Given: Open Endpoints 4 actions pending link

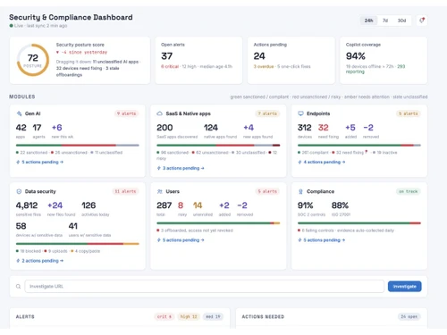Looking at the screenshot, I should (x=322, y=162).
